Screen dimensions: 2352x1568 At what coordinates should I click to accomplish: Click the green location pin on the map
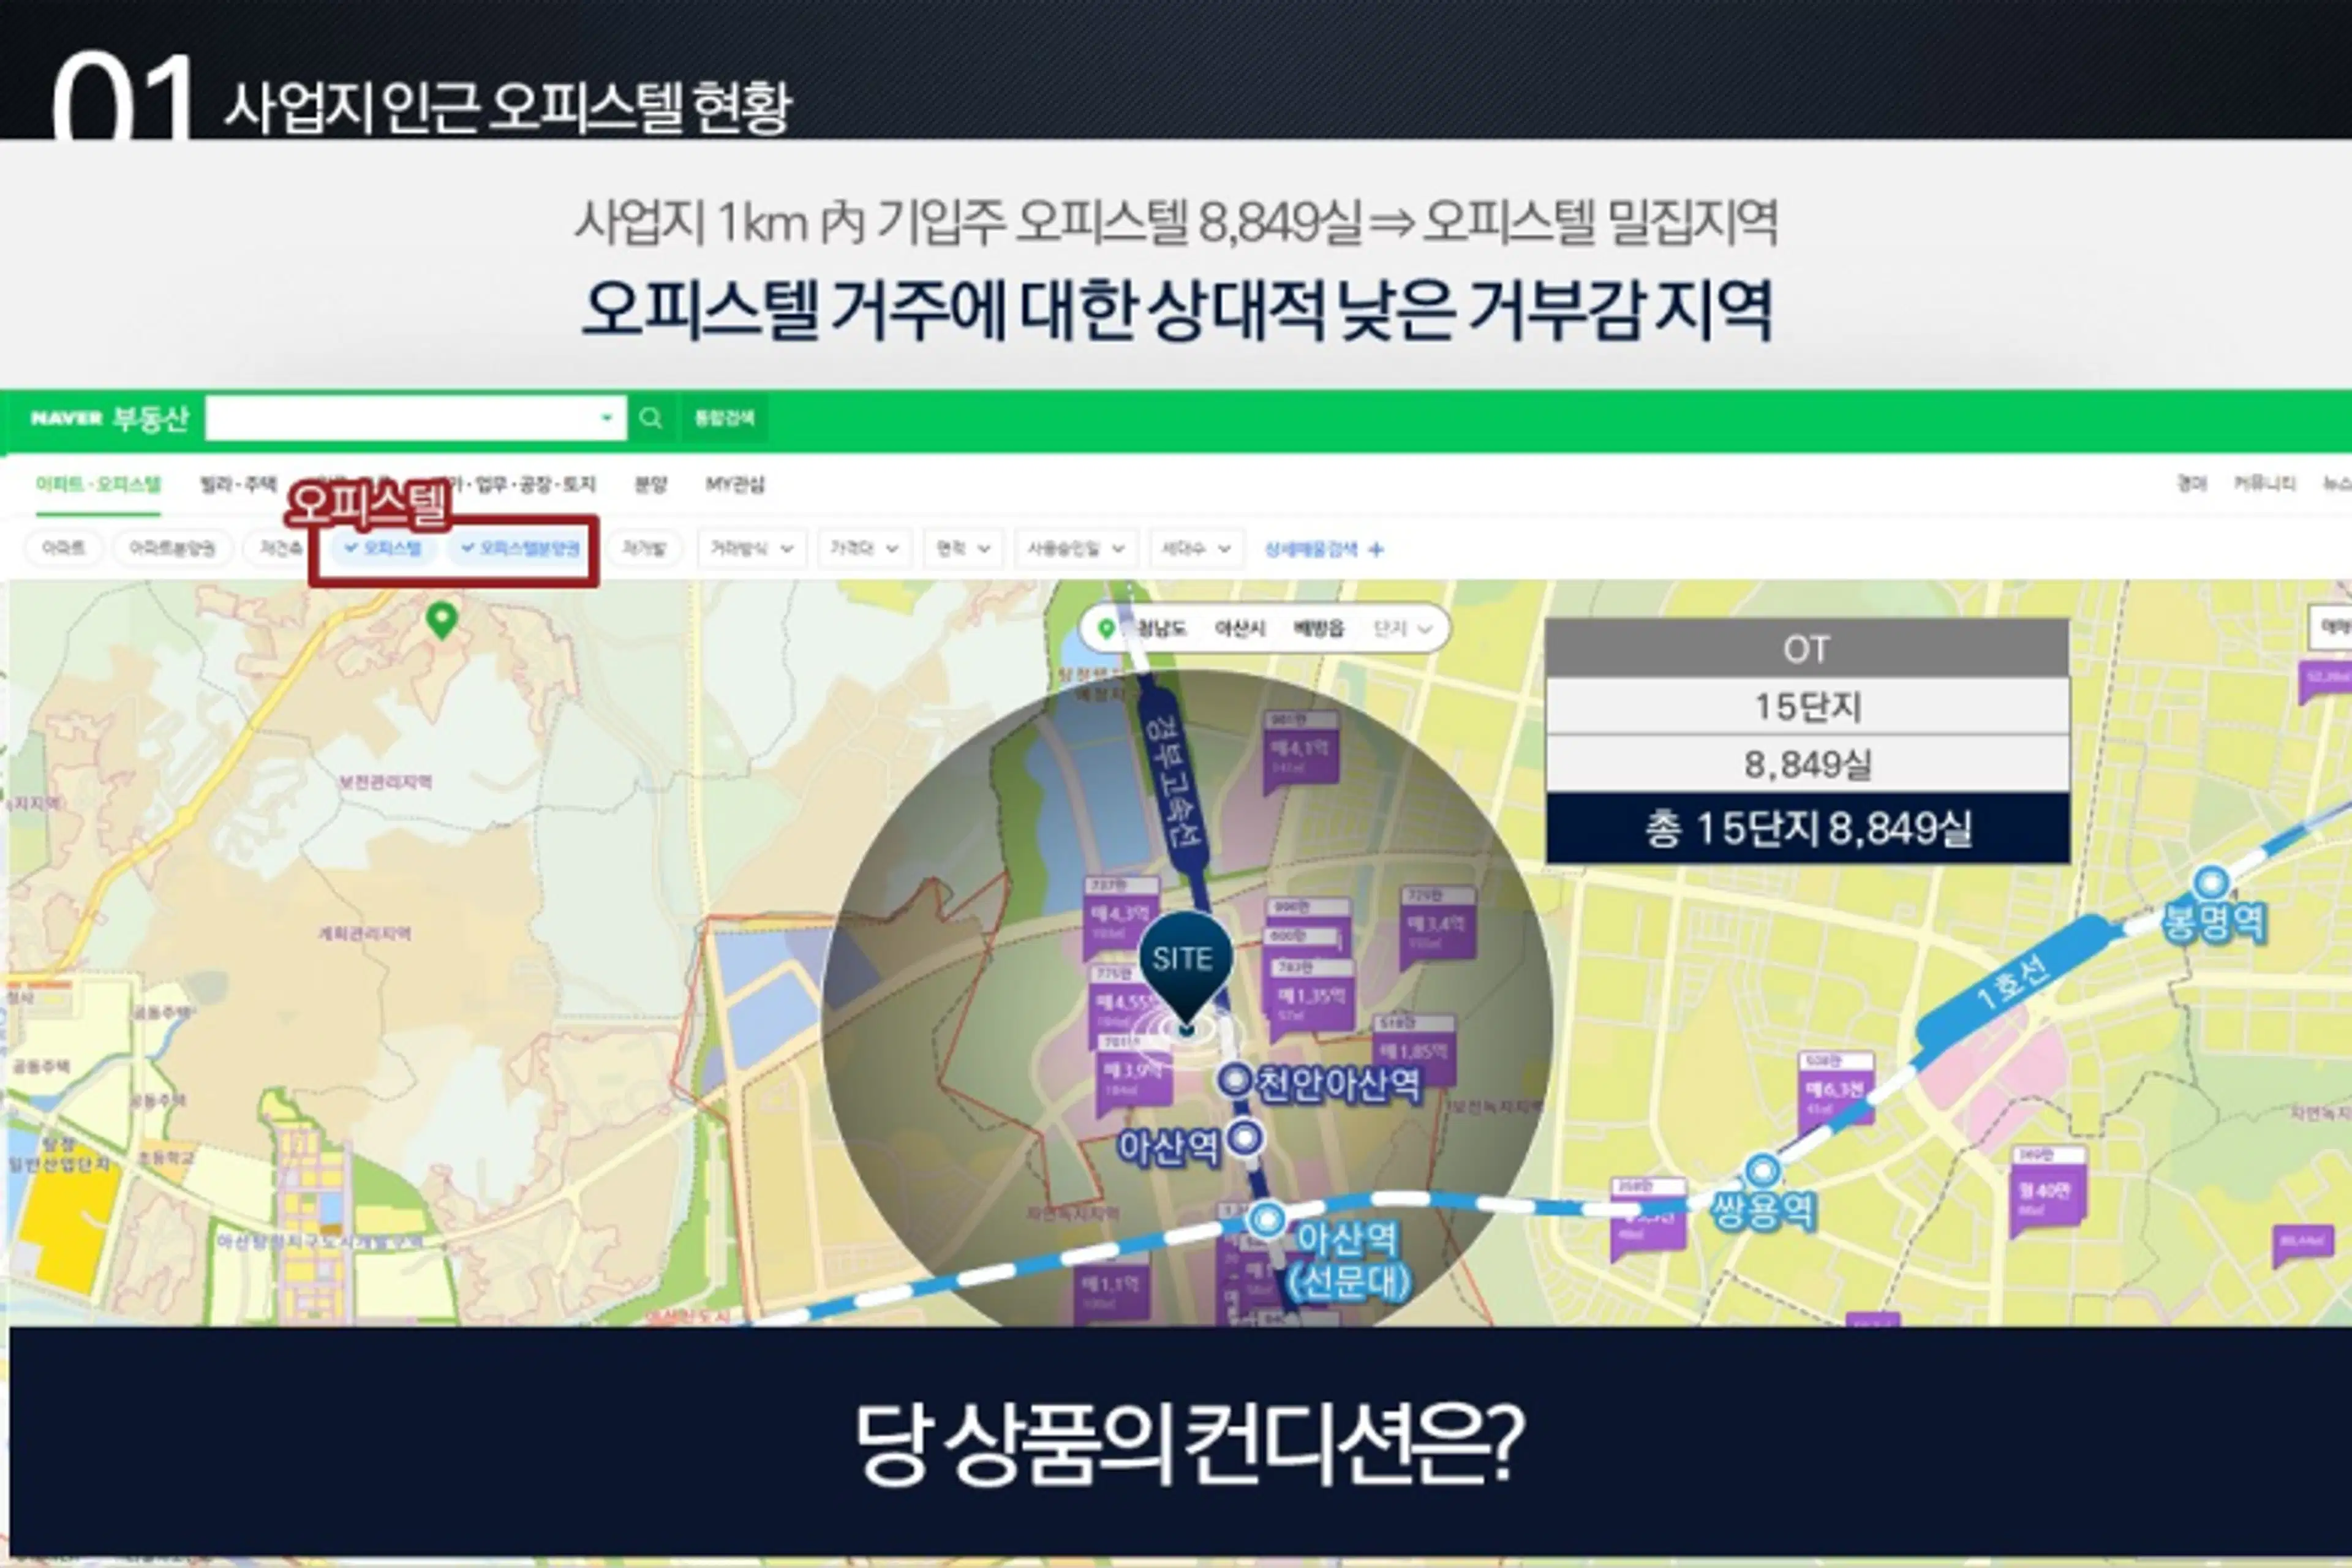pyautogui.click(x=442, y=620)
